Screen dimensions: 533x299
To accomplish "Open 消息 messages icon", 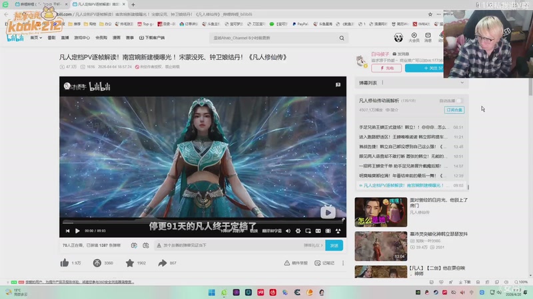I will tap(428, 37).
